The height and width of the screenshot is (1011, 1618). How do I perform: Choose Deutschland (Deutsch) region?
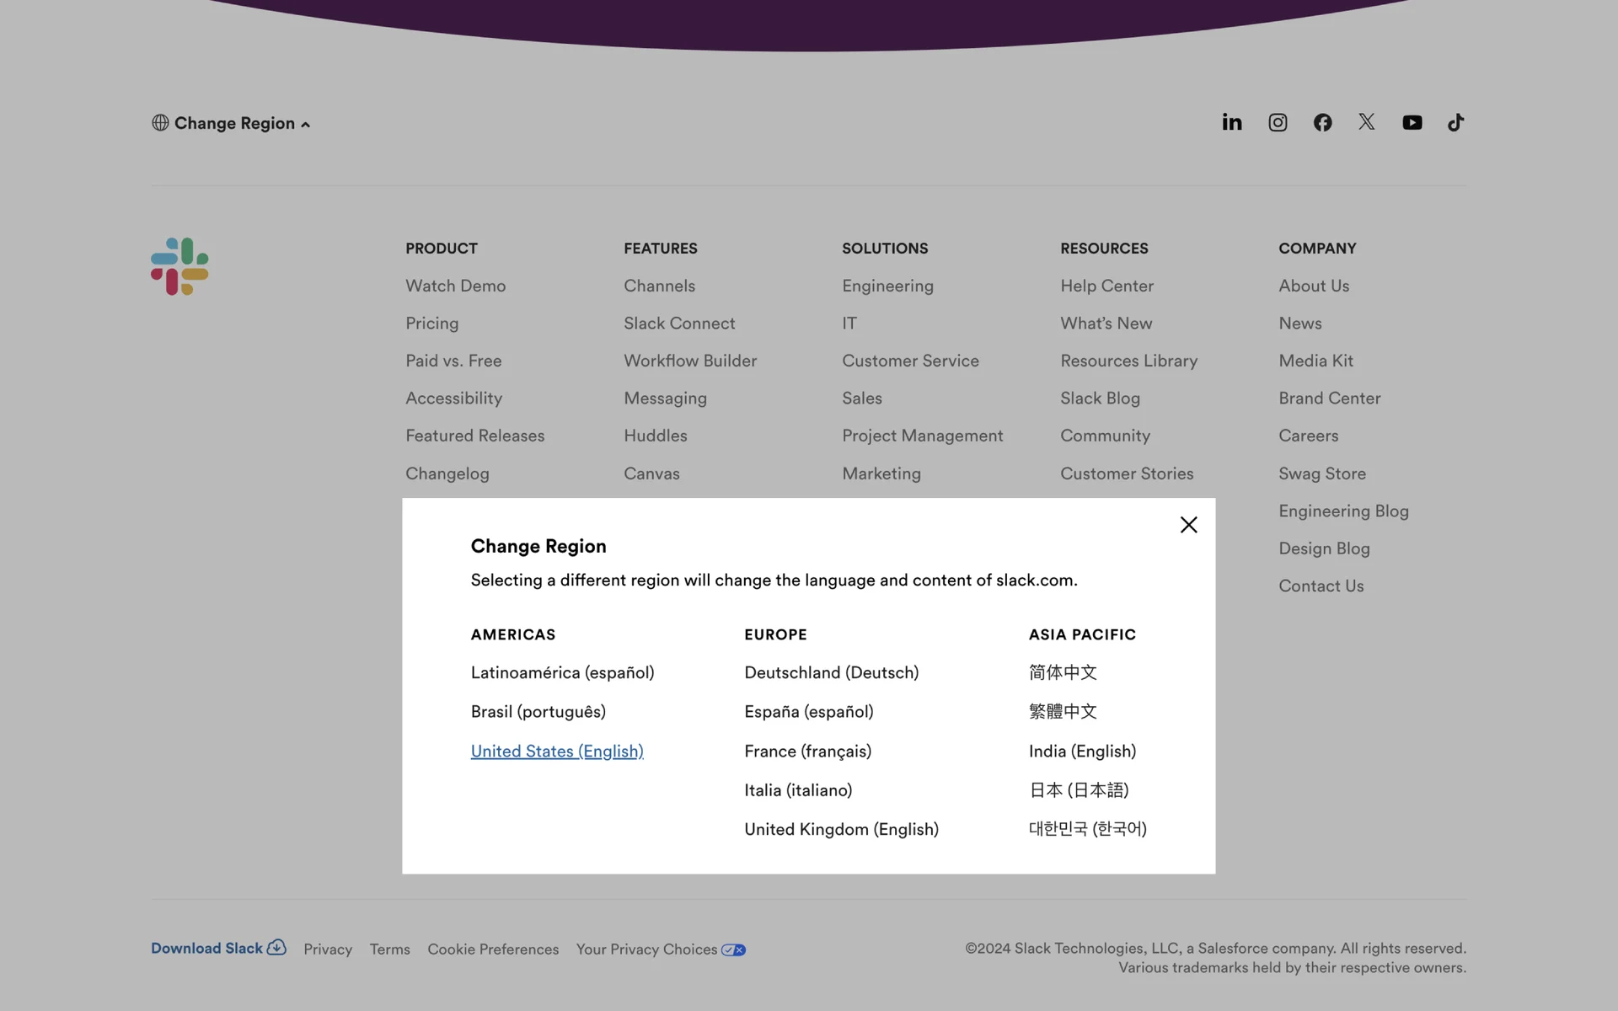pos(831,672)
